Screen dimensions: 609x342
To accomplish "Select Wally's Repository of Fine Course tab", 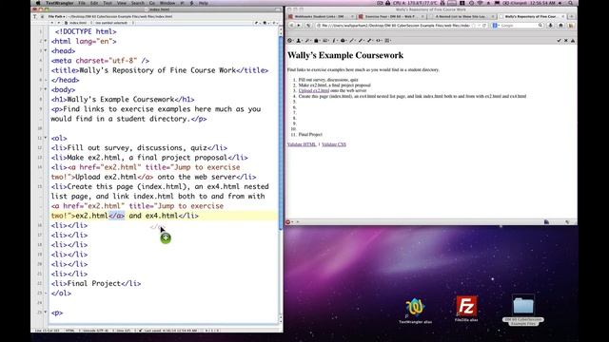I will [x=532, y=17].
